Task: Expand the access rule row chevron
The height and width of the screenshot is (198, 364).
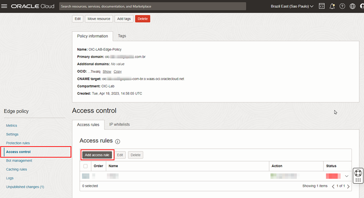Action: tap(347, 176)
